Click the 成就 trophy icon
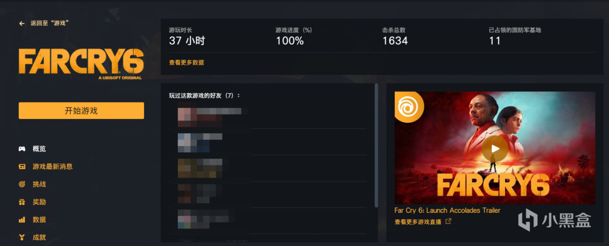The height and width of the screenshot is (246, 609). [x=22, y=237]
